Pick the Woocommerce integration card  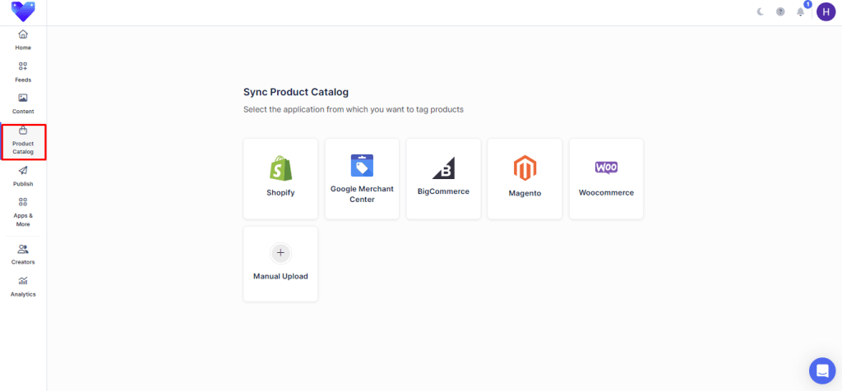(x=606, y=178)
